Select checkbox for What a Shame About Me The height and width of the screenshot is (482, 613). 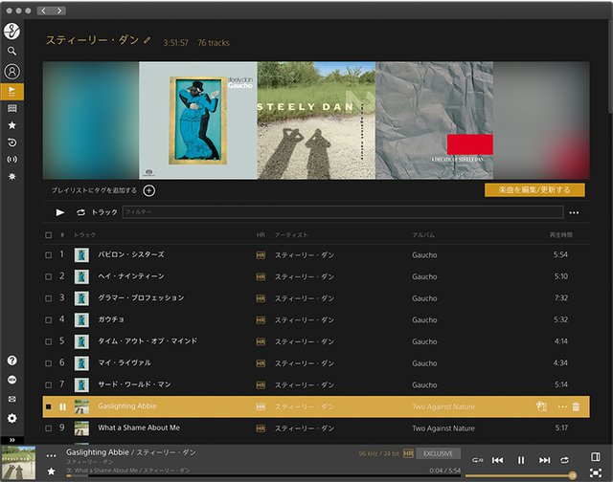tap(49, 427)
